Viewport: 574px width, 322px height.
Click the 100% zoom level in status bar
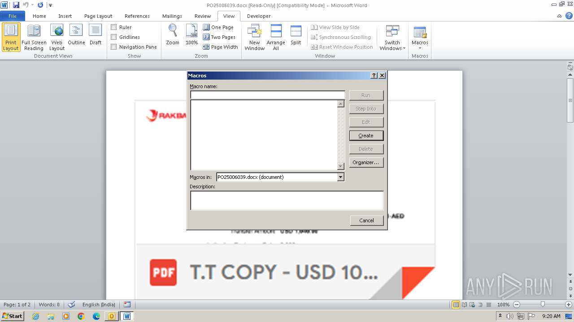(503, 305)
